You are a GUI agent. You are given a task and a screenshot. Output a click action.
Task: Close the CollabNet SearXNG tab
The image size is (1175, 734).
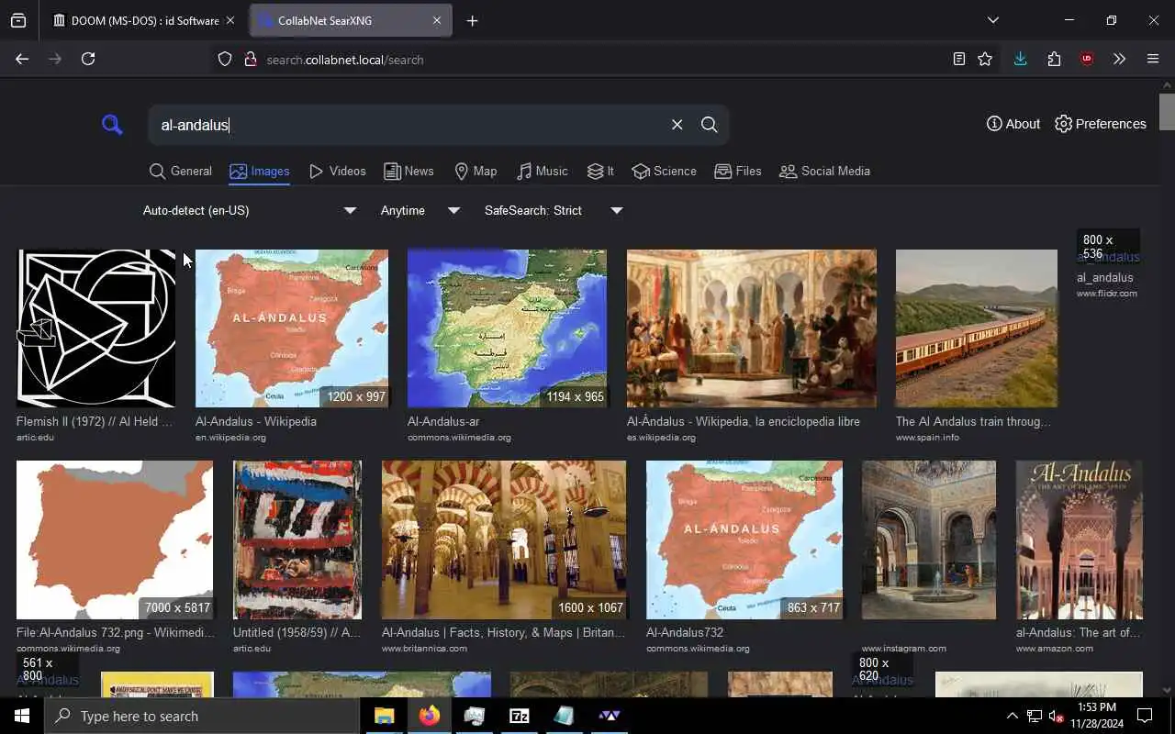coord(437,20)
